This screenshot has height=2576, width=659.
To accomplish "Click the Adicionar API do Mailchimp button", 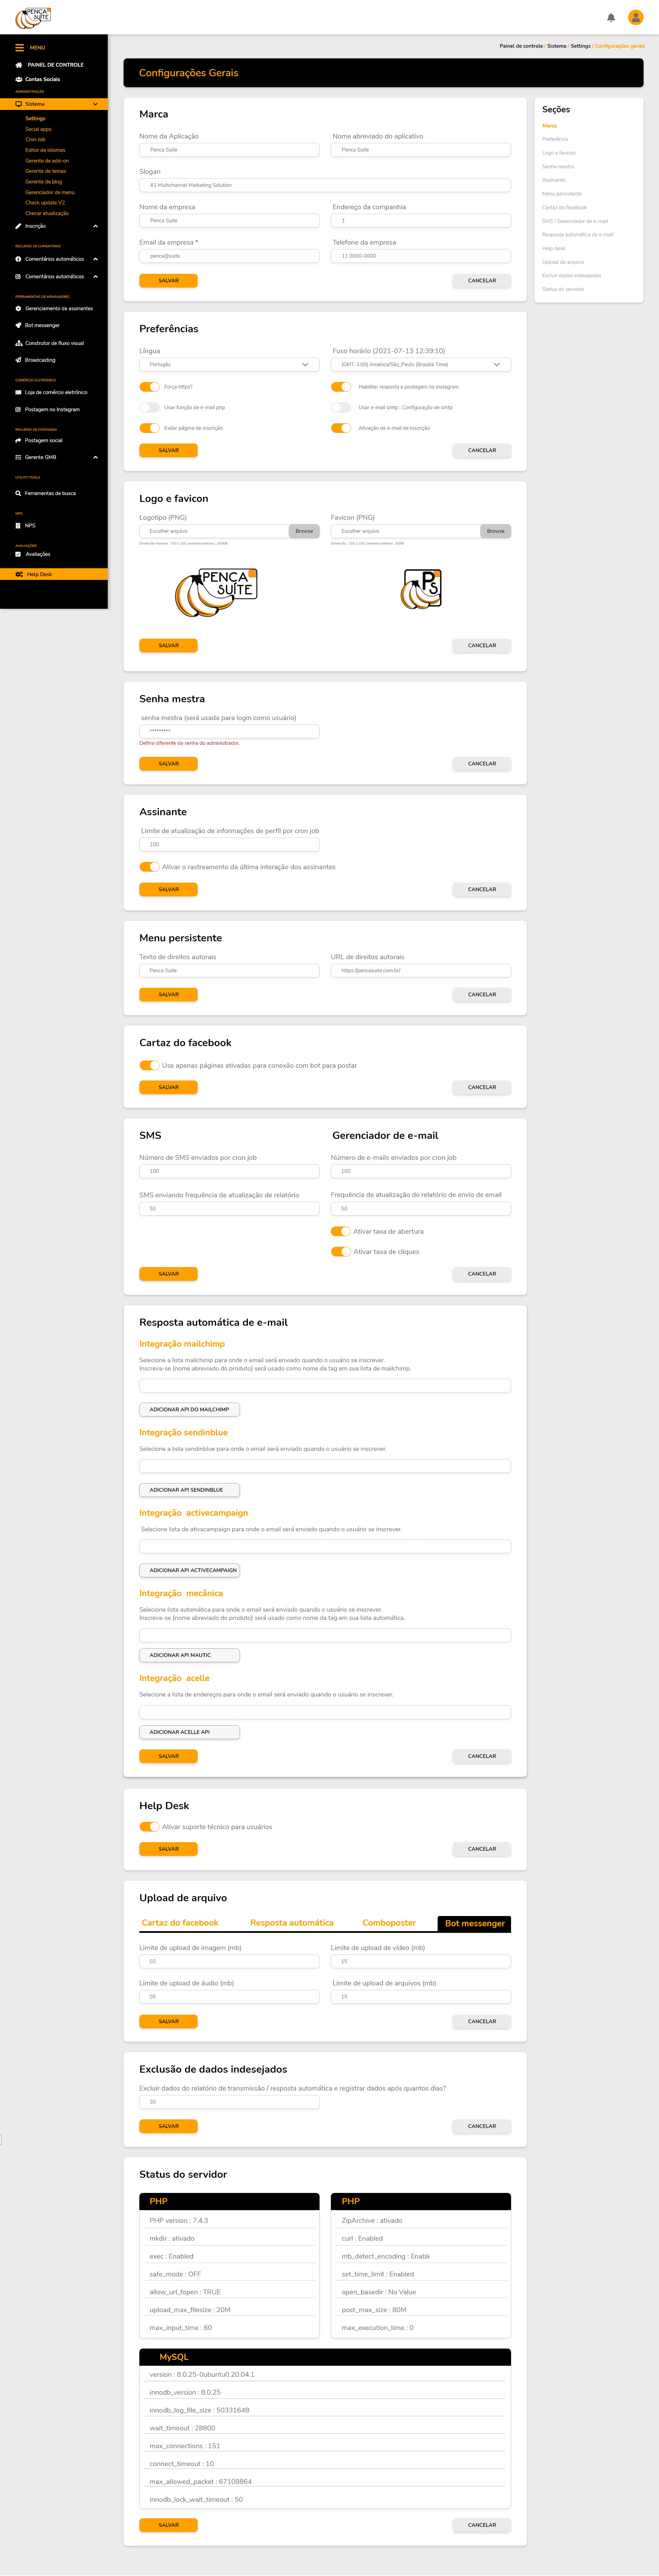I will 189,1409.
